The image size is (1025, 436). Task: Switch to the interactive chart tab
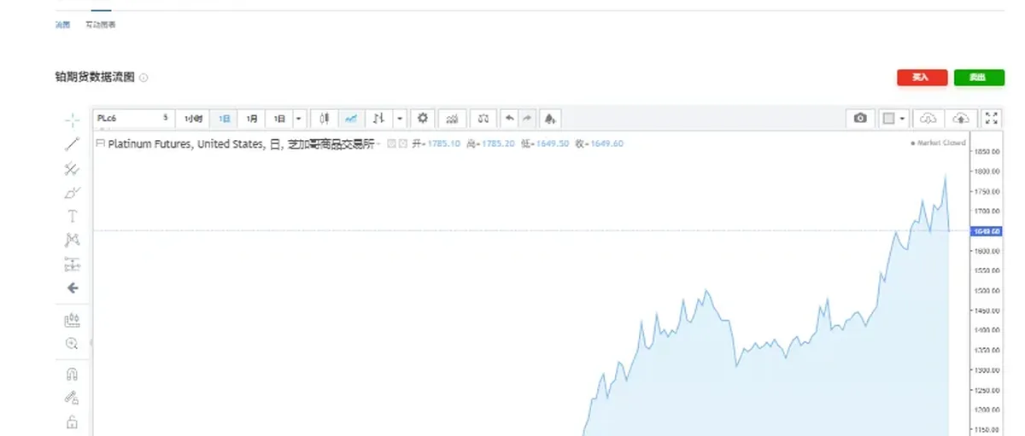coord(101,25)
